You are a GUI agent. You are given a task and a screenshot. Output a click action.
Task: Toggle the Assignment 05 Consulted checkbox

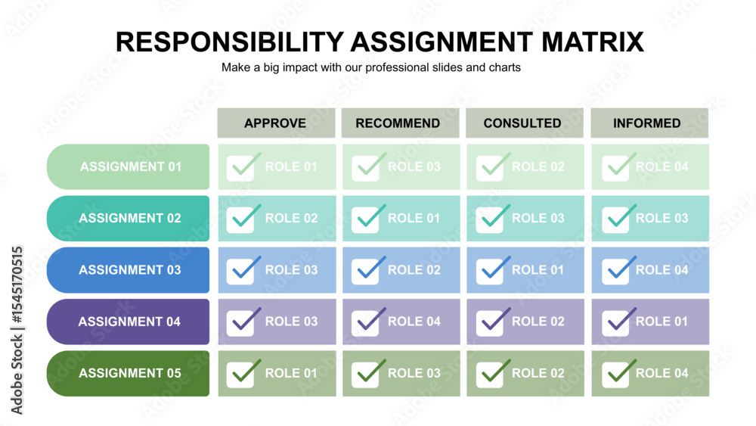pyautogui.click(x=493, y=373)
